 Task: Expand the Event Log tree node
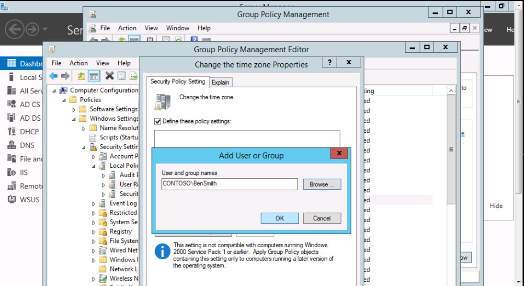94,204
